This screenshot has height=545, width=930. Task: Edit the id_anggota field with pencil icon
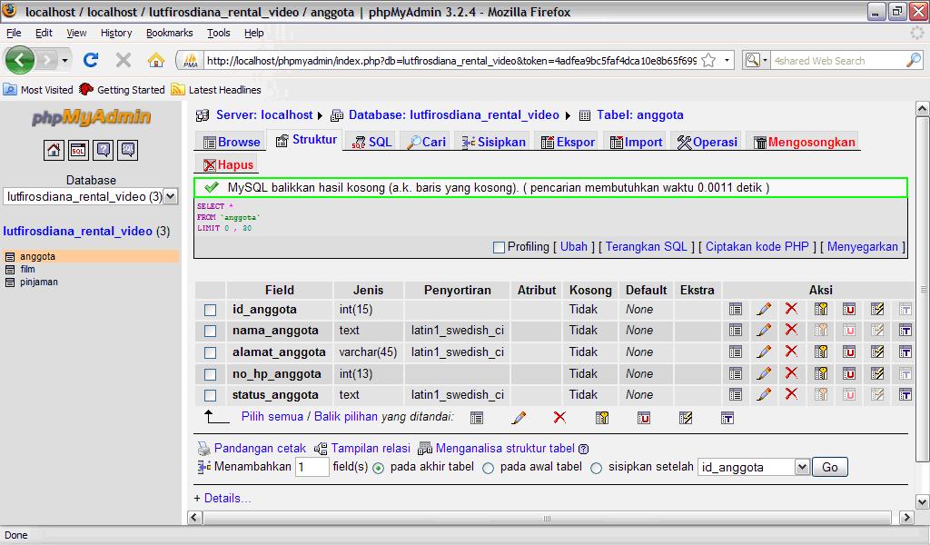click(764, 309)
